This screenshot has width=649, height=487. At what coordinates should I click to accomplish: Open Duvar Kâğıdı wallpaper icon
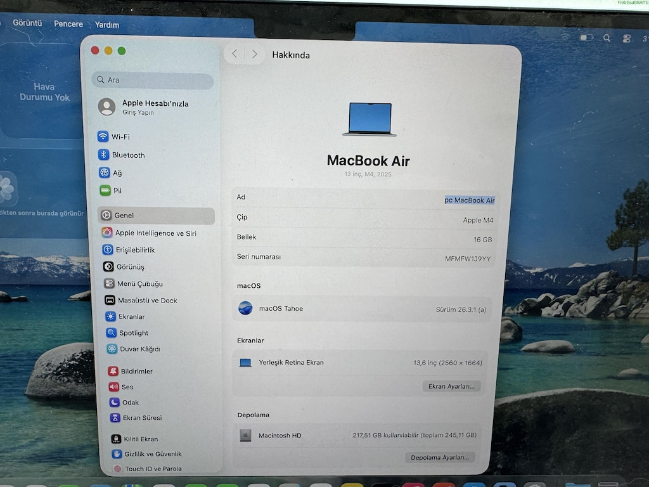pyautogui.click(x=112, y=349)
